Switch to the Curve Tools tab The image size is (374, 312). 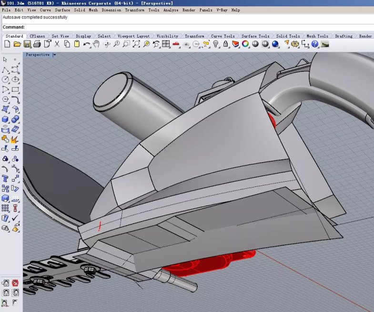[222, 36]
